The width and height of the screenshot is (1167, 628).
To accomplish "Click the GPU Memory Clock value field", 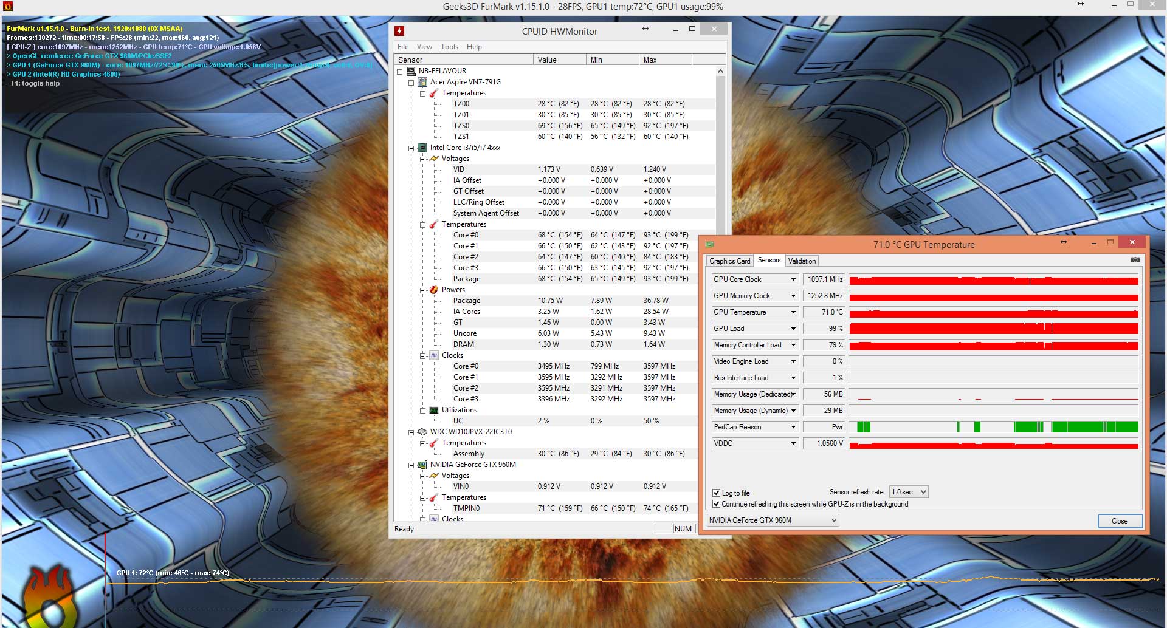I will (x=824, y=296).
